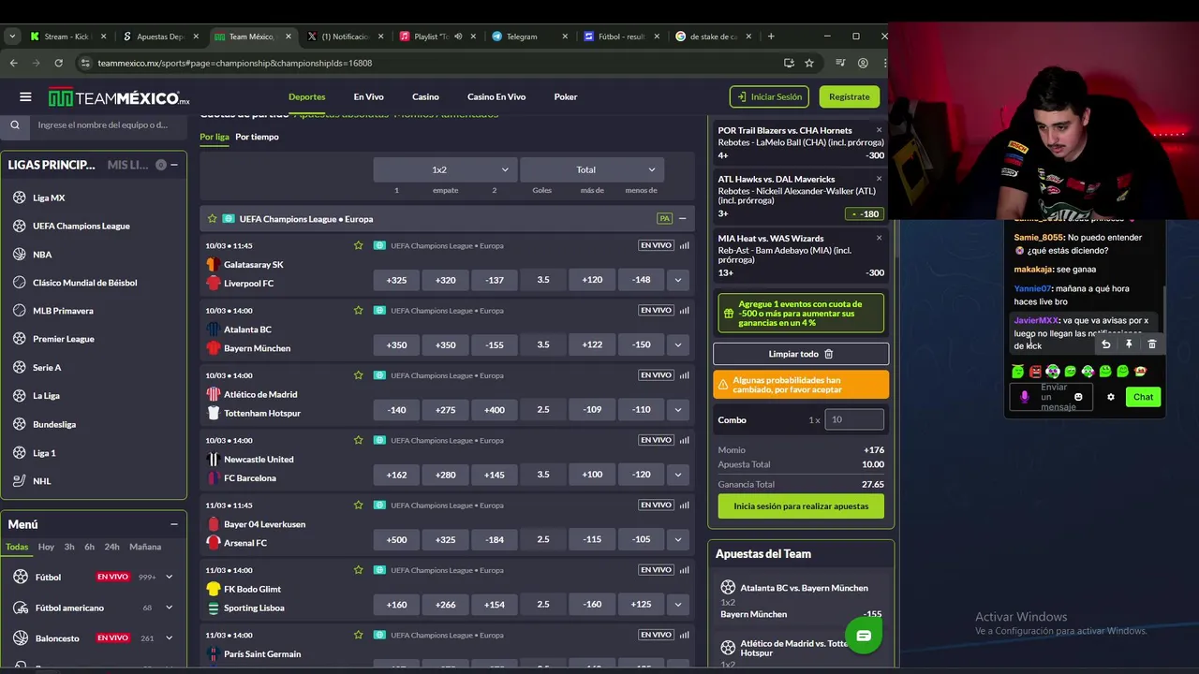Open chat settings gear icon
This screenshot has height=674, width=1199.
(x=1111, y=397)
